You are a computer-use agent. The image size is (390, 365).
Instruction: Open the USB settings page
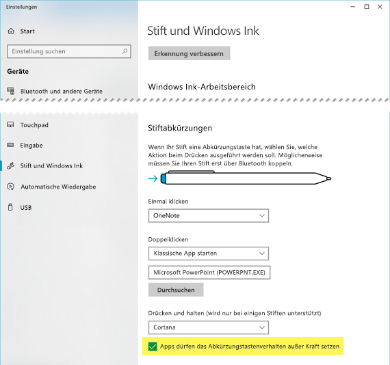26,208
